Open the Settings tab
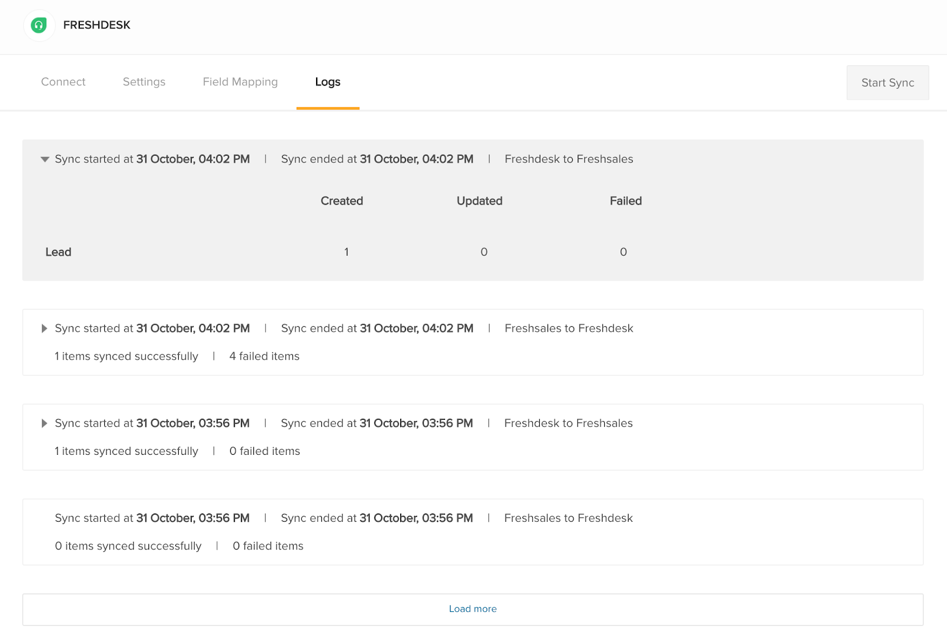 pyautogui.click(x=144, y=82)
